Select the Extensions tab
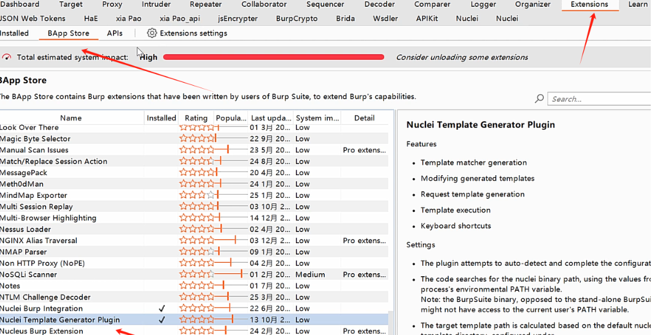The width and height of the screenshot is (652, 335). coord(589,4)
